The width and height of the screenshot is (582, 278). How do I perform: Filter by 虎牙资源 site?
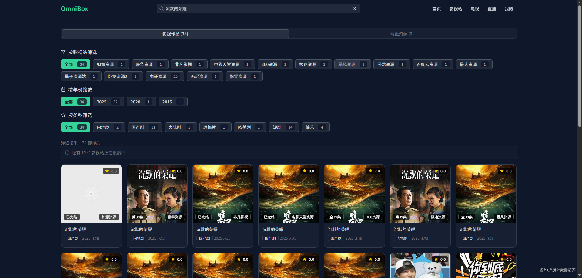pos(165,76)
